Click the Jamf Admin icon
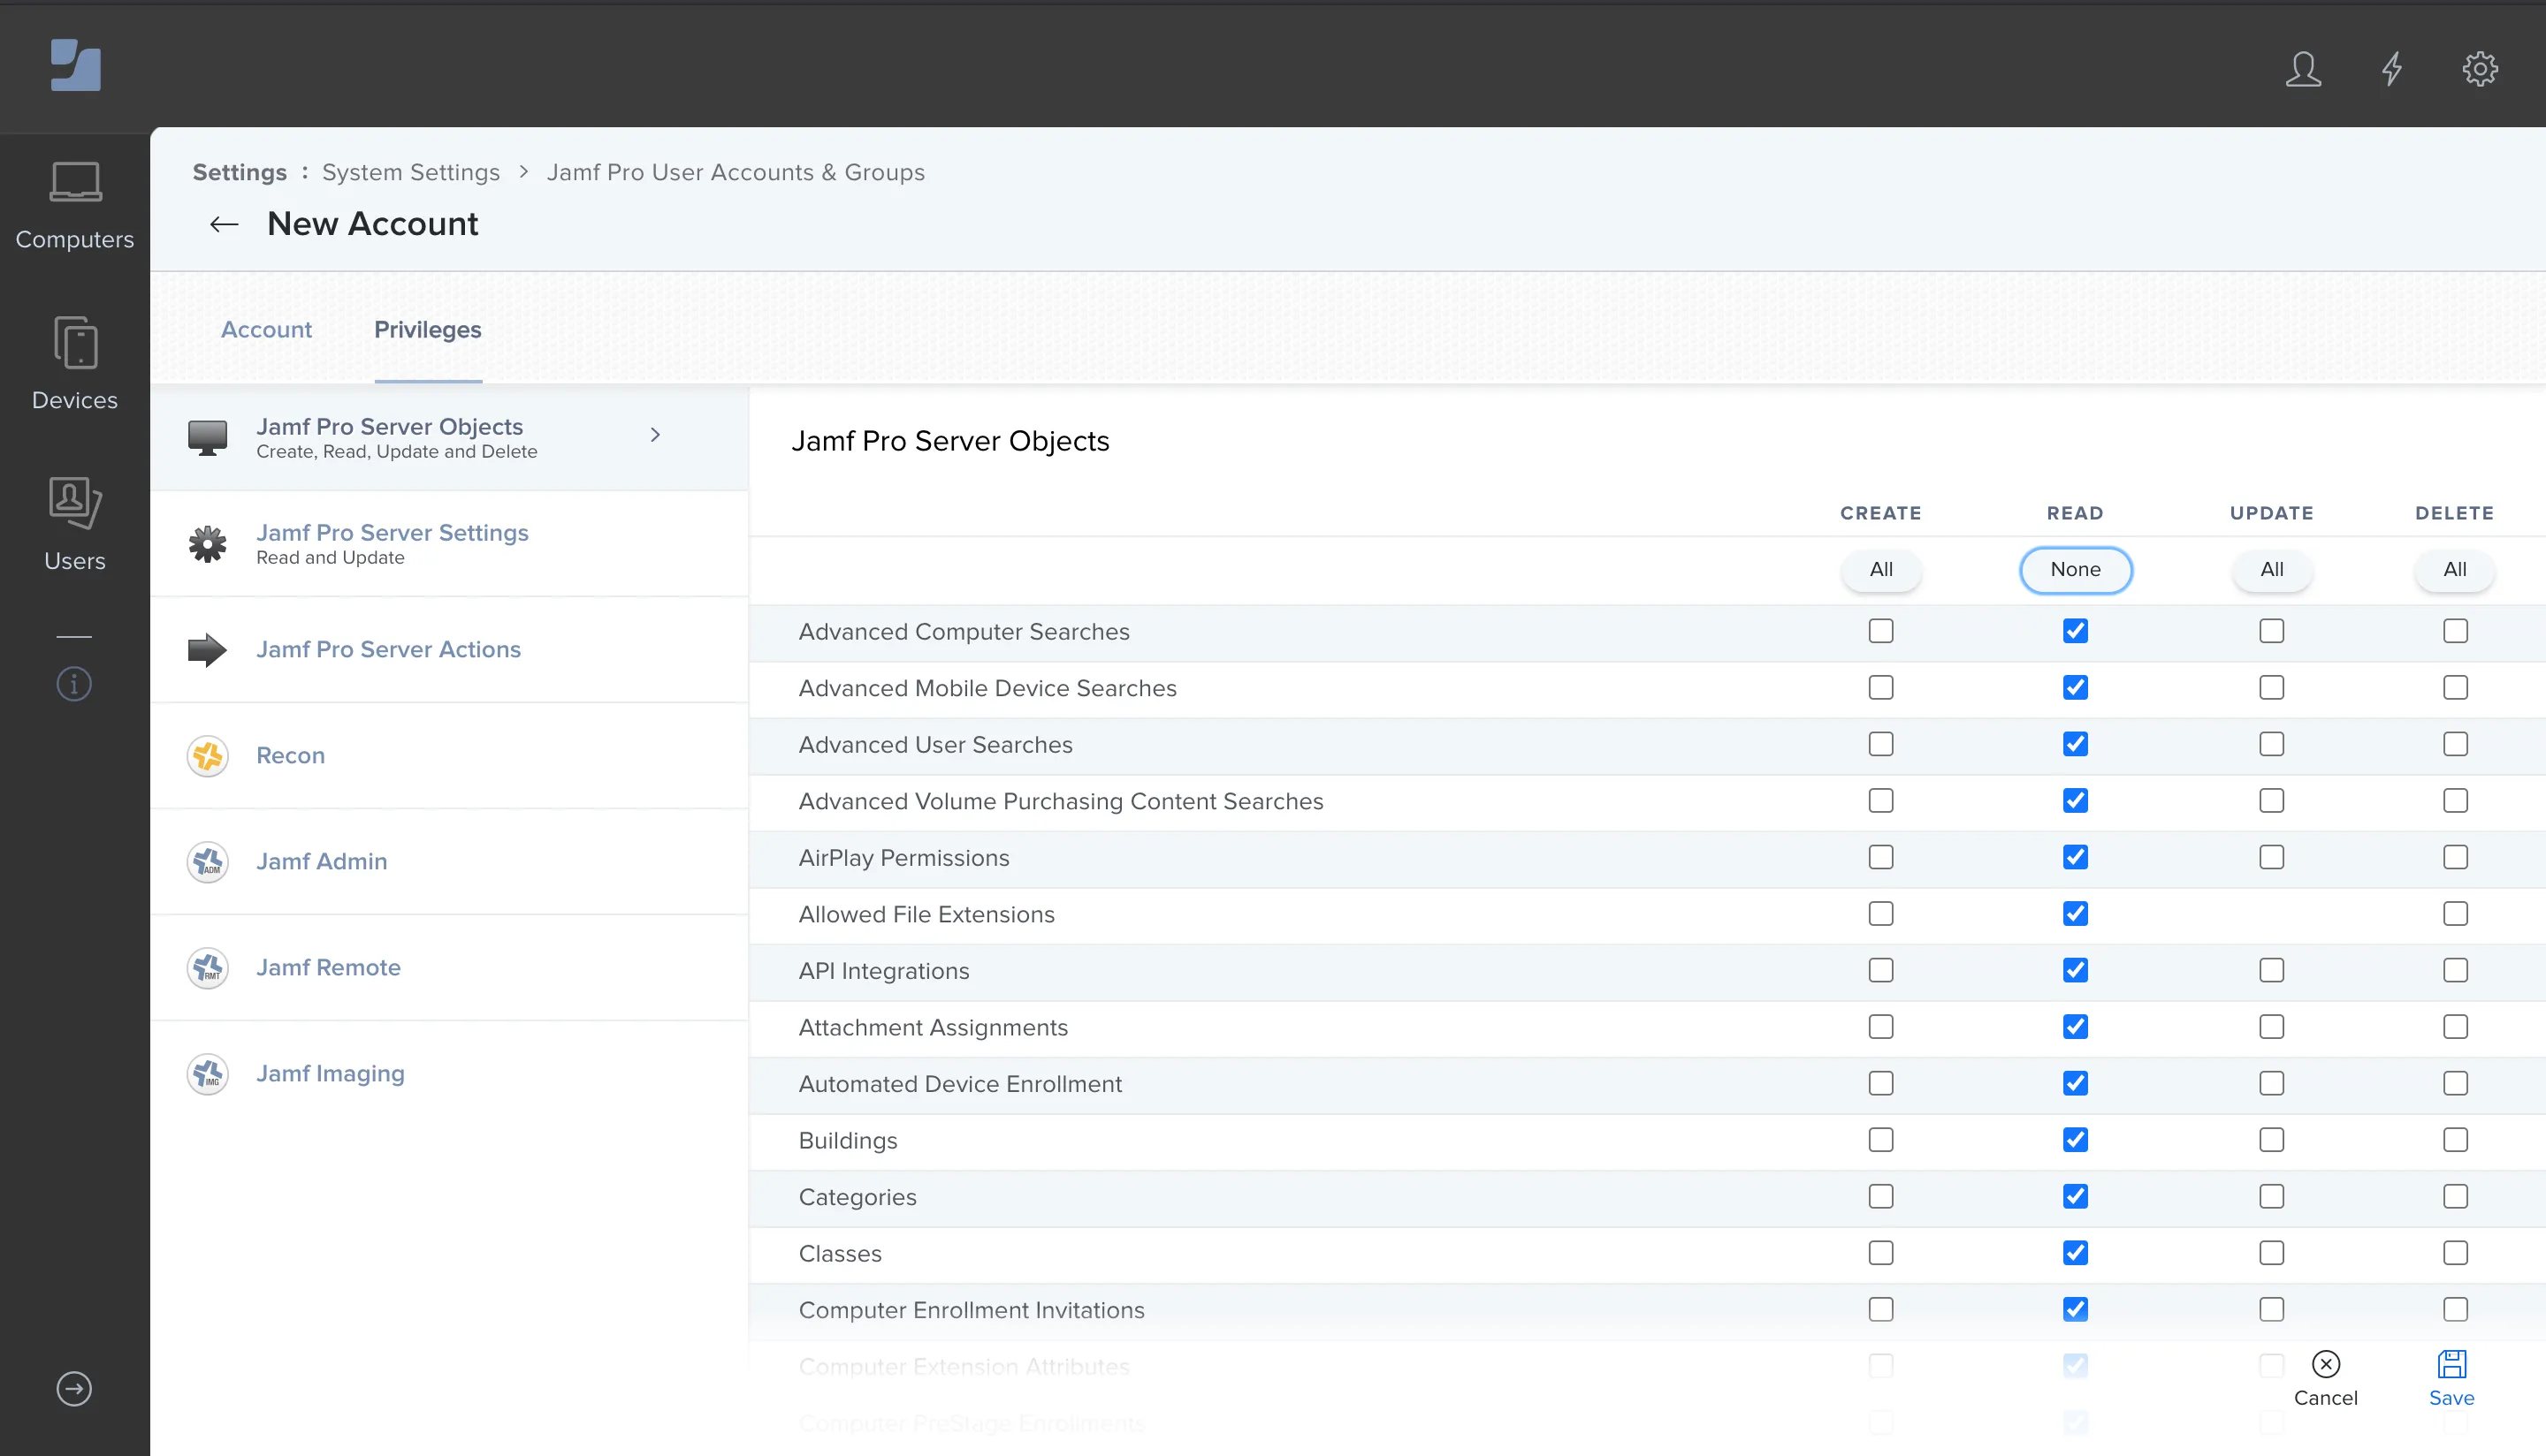2546x1456 pixels. 206,860
